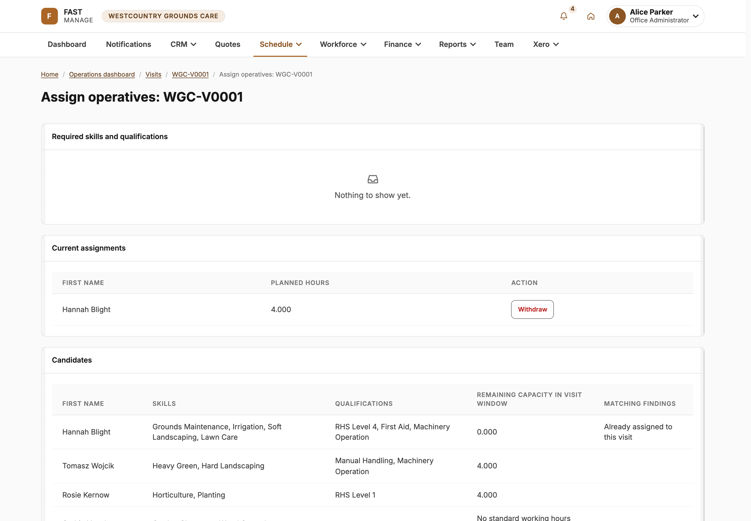The height and width of the screenshot is (521, 751).
Task: Click the 'RHS Level 1' qualification cell
Action: click(355, 495)
